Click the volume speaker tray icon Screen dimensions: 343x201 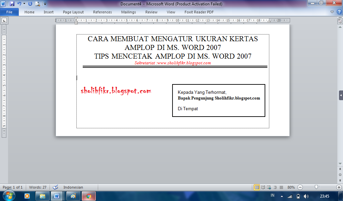(306, 196)
